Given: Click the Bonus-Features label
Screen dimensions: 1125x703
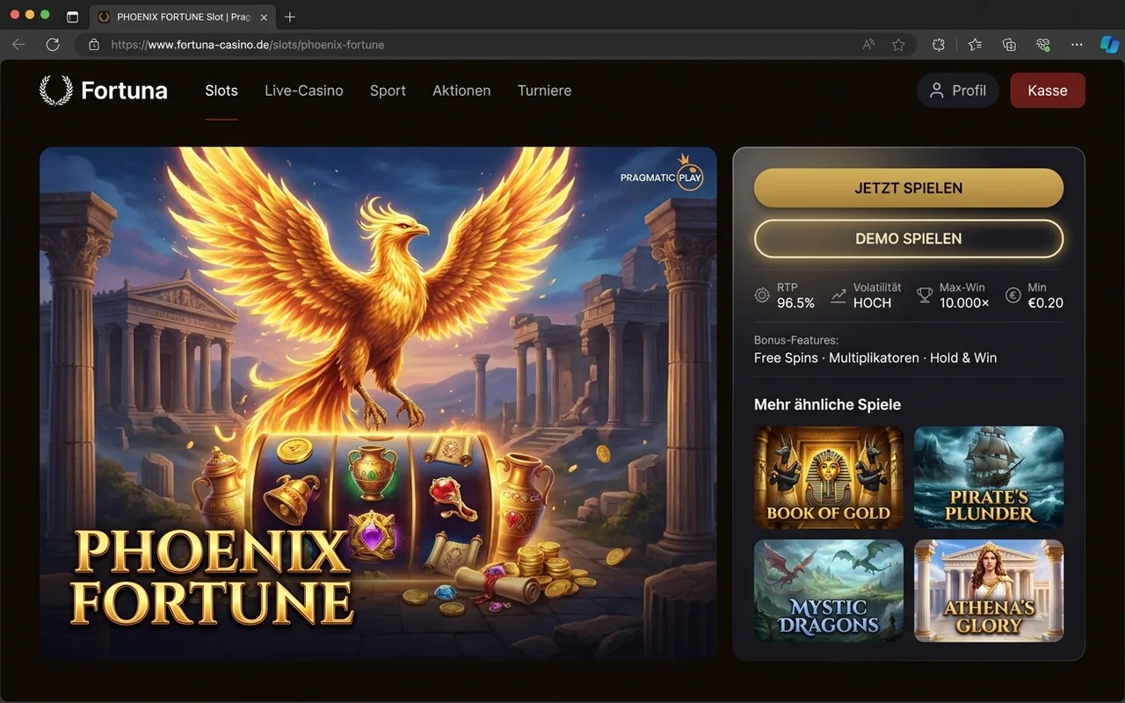Looking at the screenshot, I should click(796, 340).
